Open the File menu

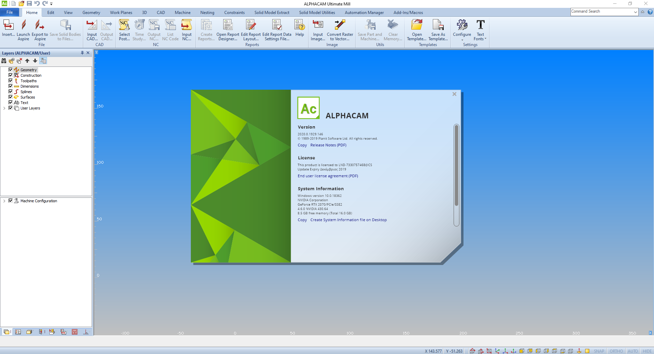(10, 12)
